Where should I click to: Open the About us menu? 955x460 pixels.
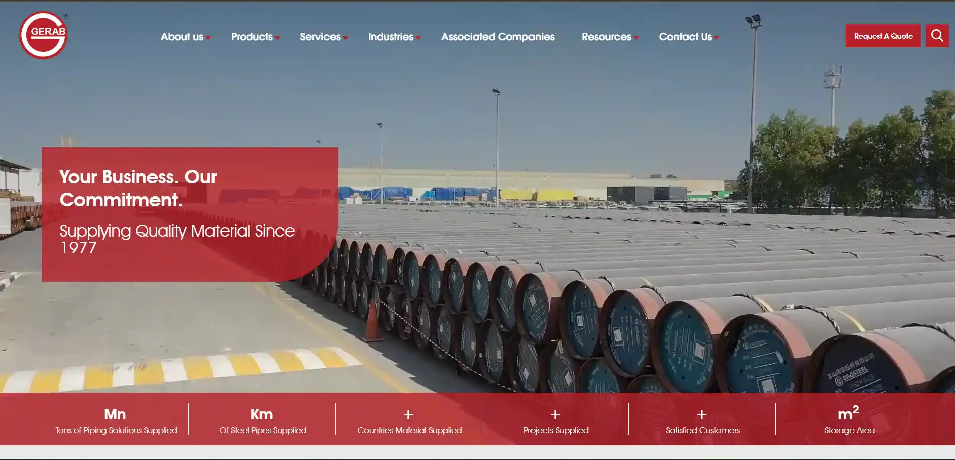pos(182,37)
